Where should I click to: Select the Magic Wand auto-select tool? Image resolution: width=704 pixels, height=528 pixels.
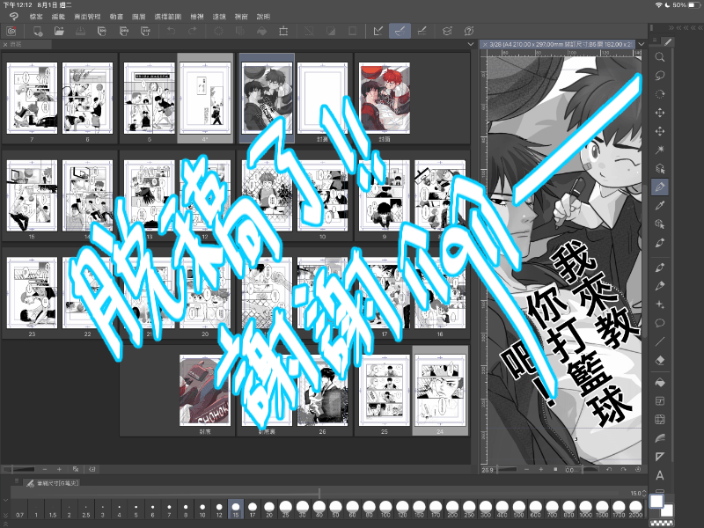(x=659, y=150)
